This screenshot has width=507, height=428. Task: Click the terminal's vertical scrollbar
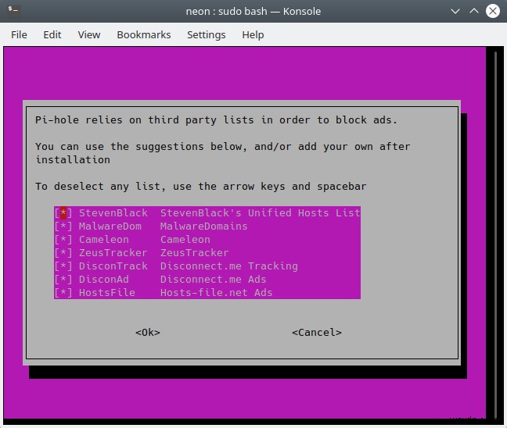pyautogui.click(x=495, y=234)
